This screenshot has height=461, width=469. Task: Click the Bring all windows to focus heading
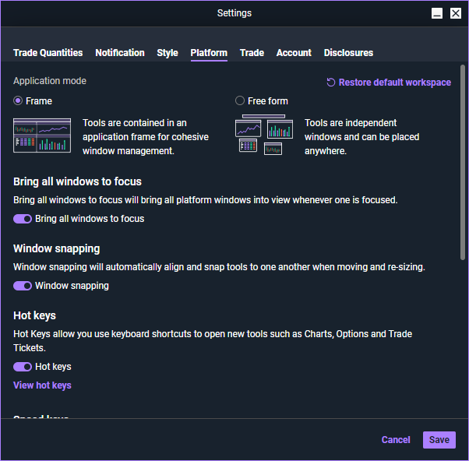(x=77, y=181)
